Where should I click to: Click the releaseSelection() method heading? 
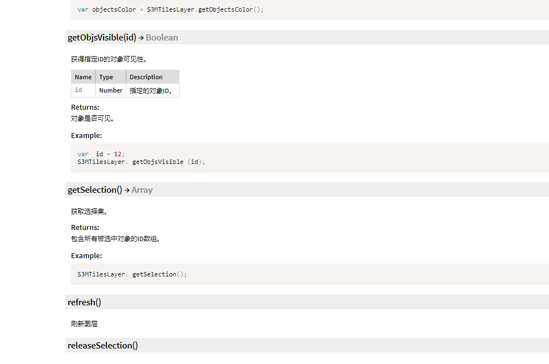pos(102,346)
